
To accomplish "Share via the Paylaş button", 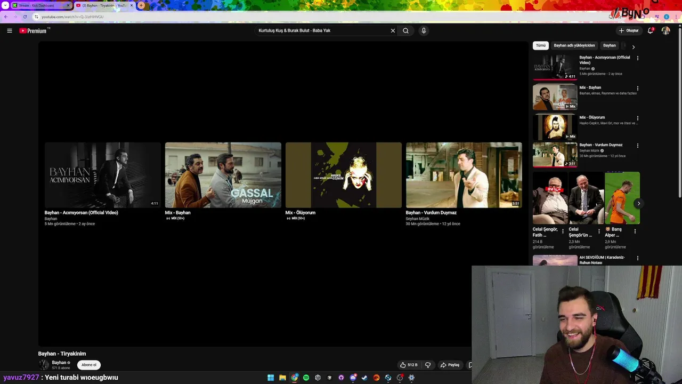I will [450, 365].
